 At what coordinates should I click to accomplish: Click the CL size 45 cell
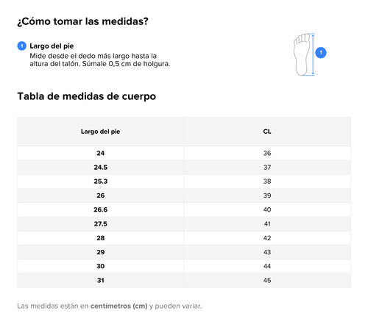coord(267,281)
